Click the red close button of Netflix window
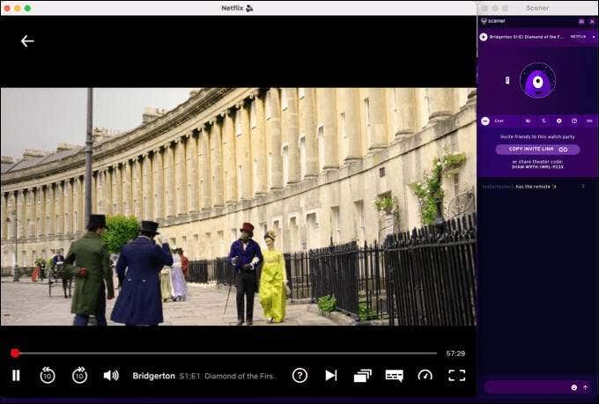Viewport: 599px width, 404px height. [7, 8]
